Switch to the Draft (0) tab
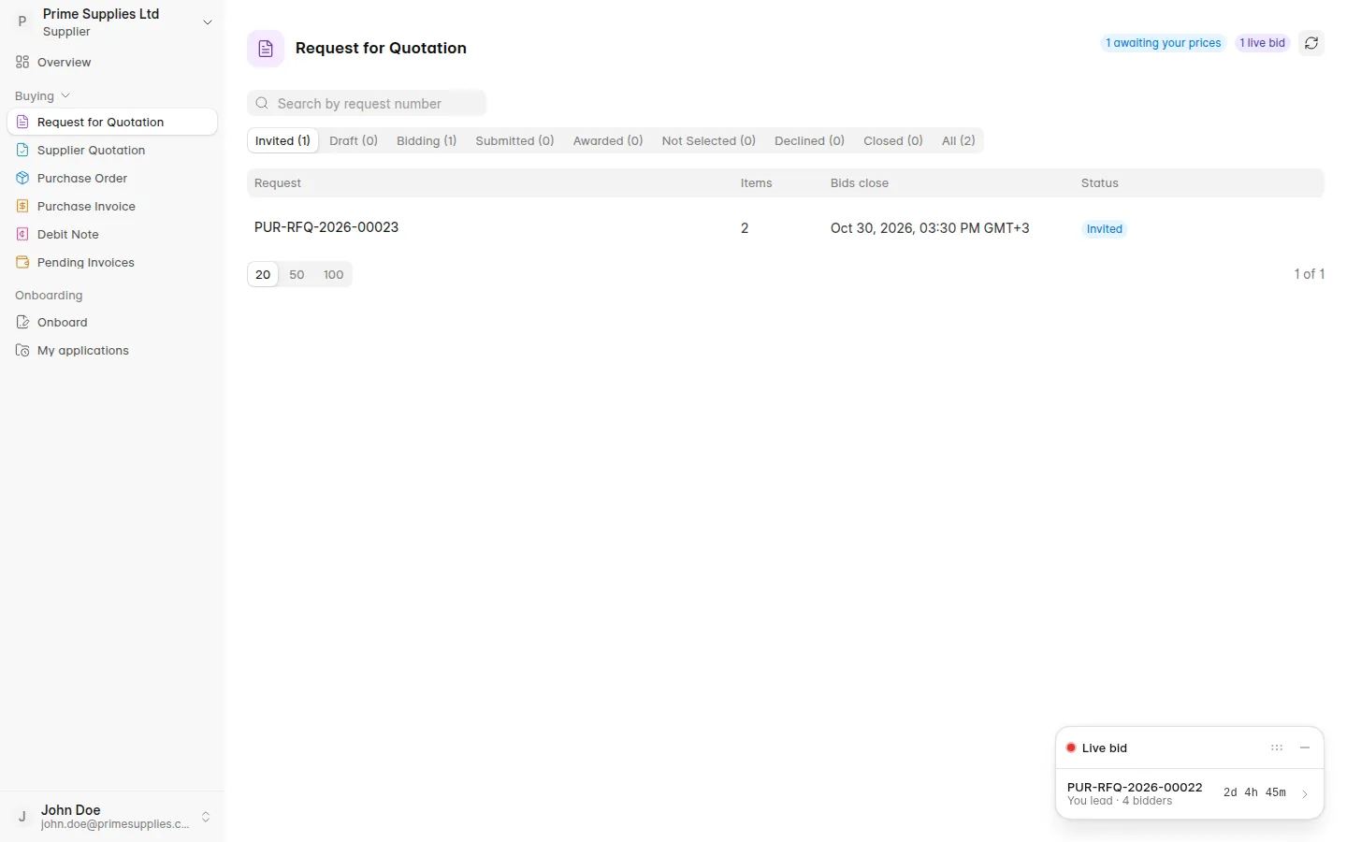The width and height of the screenshot is (1347, 842). pyautogui.click(x=354, y=140)
